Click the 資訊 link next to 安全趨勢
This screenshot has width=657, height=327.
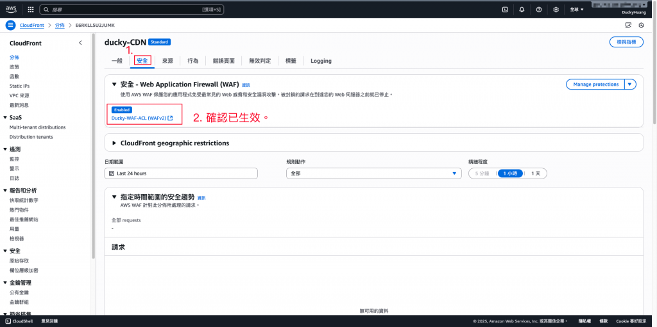click(201, 198)
